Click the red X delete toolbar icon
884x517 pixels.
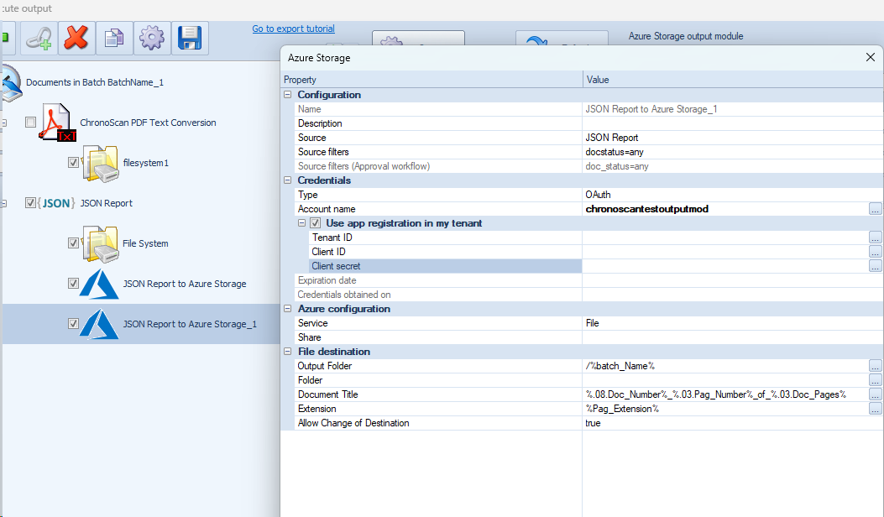pyautogui.click(x=76, y=39)
